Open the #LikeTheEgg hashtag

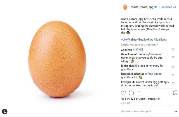point(129,40)
